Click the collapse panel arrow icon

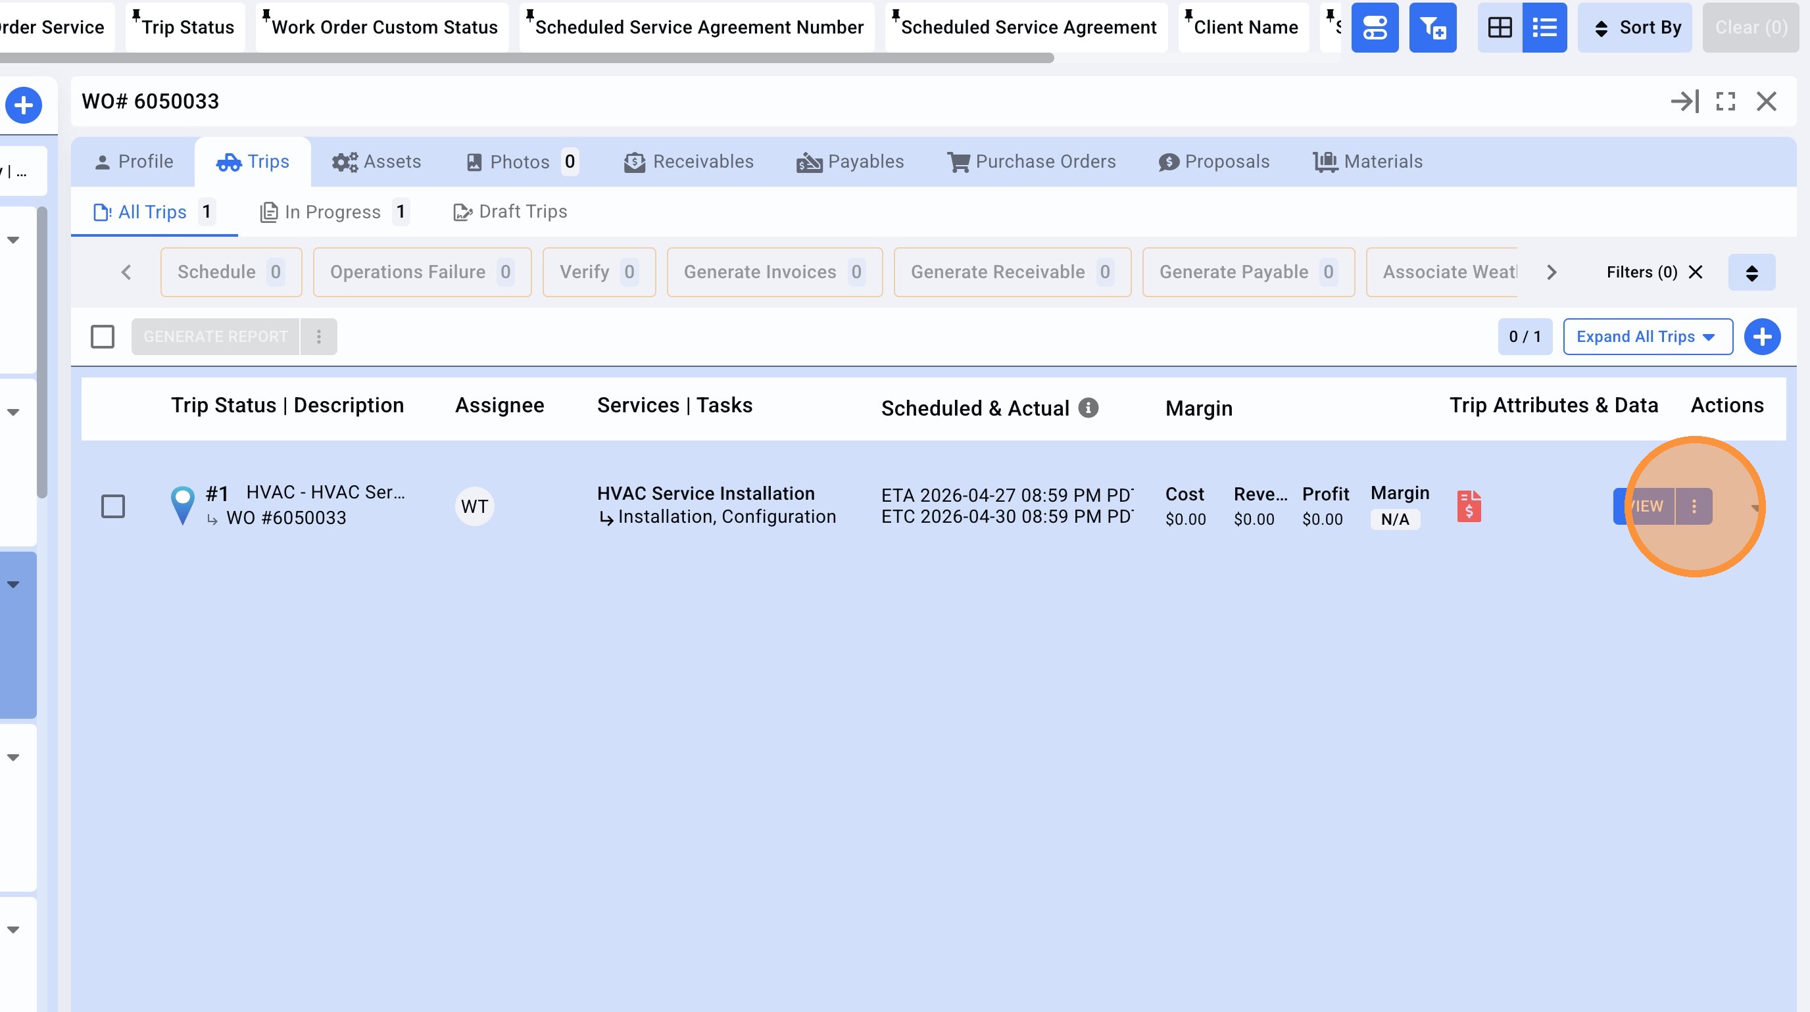pyautogui.click(x=1684, y=102)
